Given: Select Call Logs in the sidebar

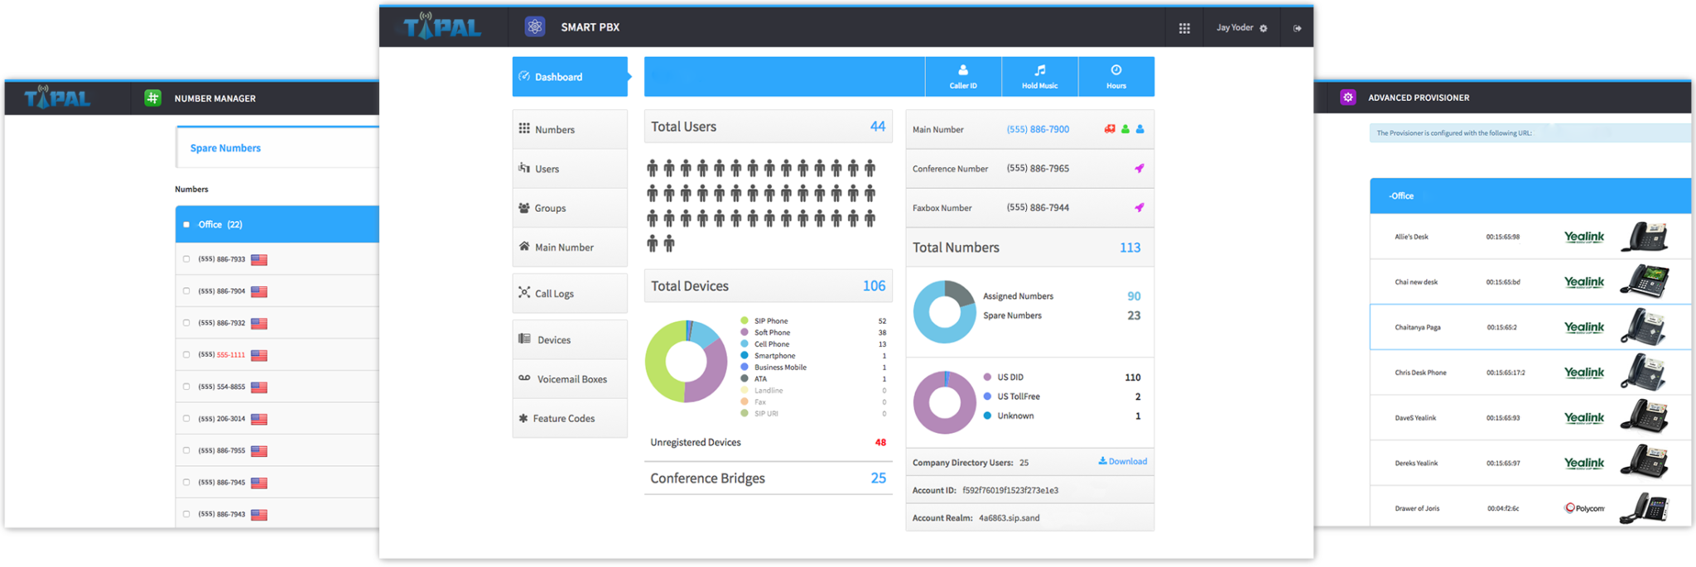Looking at the screenshot, I should (x=553, y=294).
